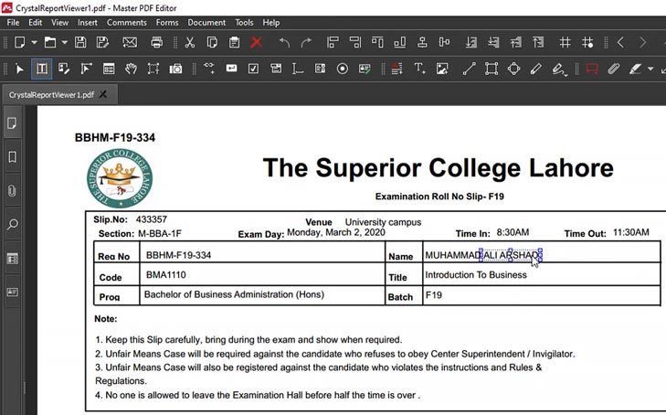Click the selected ALI ARSHAD text box
Viewport: 666px width, 415px height.
click(511, 255)
